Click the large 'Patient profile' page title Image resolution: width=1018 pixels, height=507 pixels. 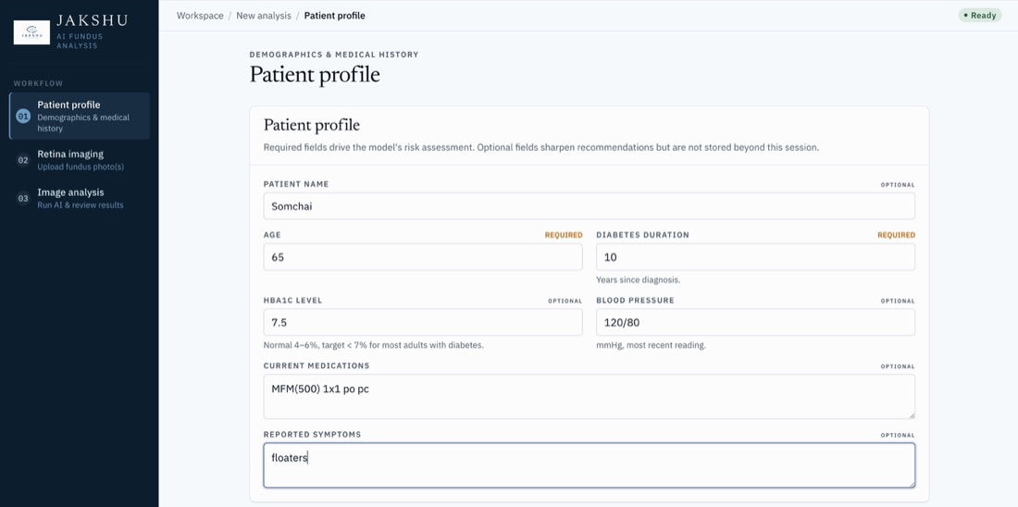point(315,75)
